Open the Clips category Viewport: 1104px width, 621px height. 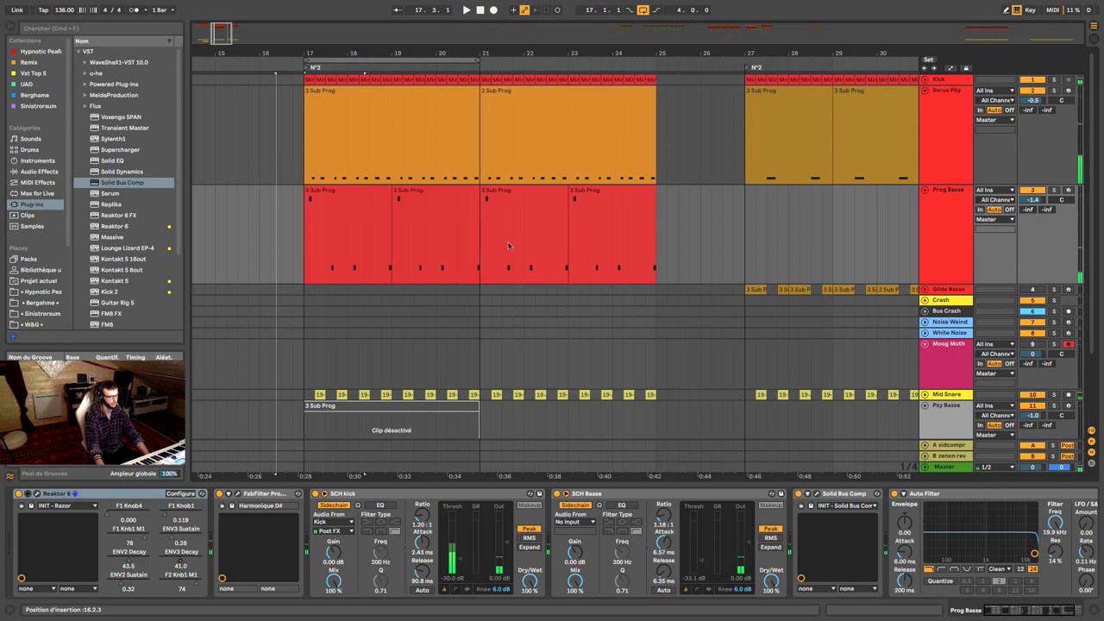(x=28, y=216)
